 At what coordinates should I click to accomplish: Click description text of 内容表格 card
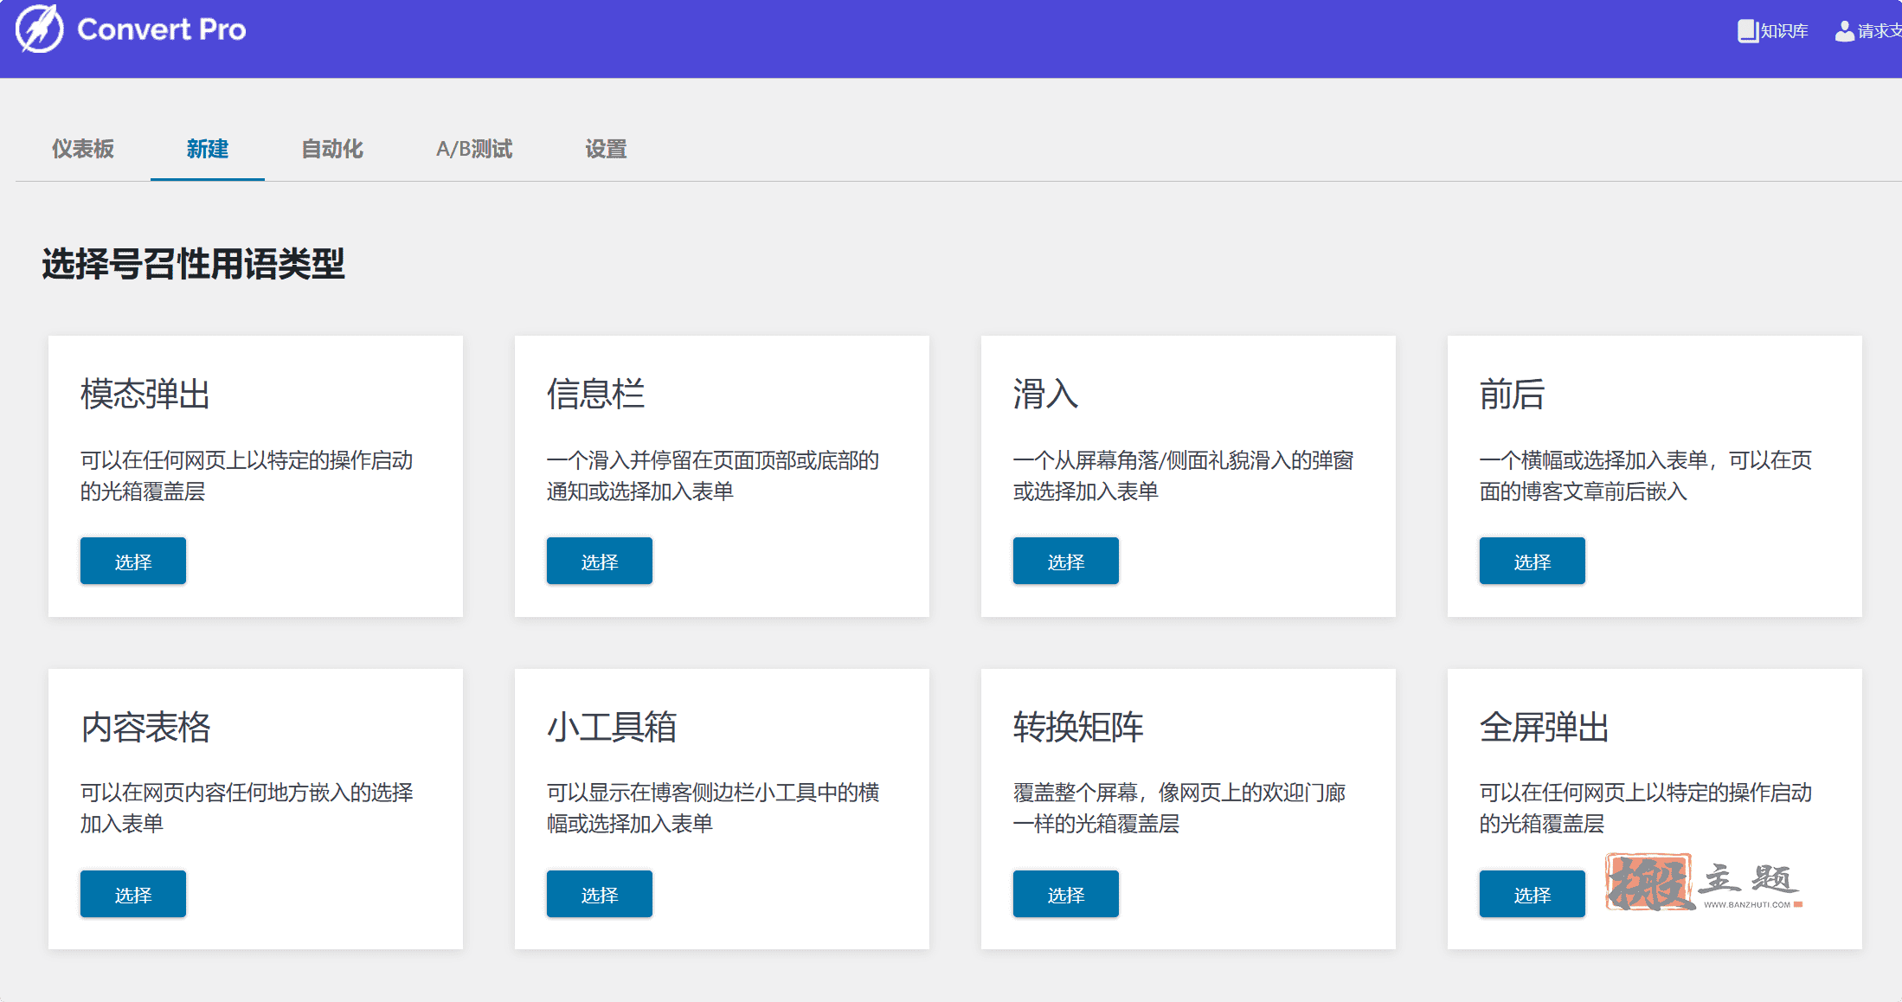tap(247, 808)
